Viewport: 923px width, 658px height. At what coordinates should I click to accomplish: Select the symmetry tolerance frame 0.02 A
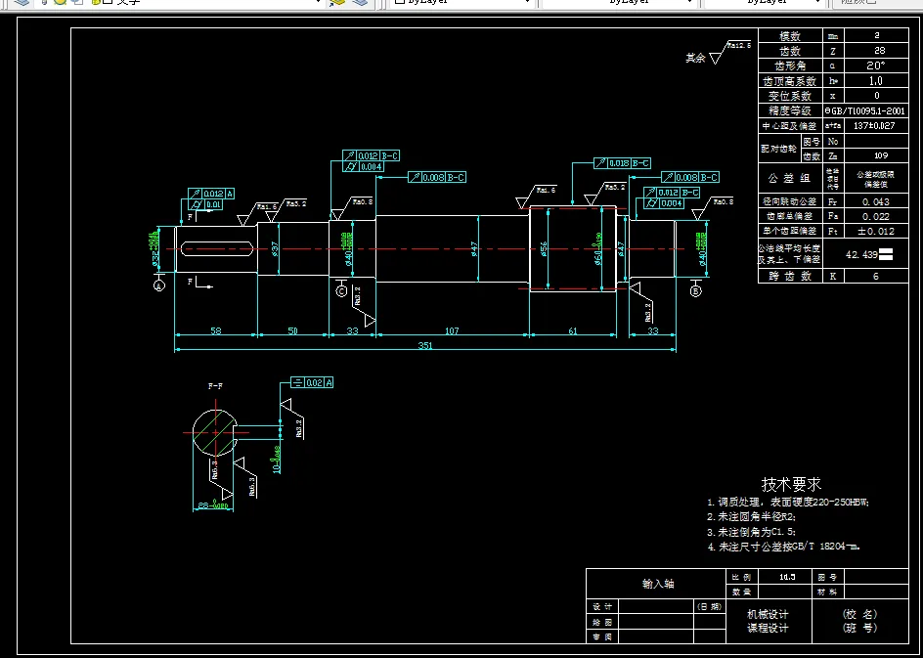pyautogui.click(x=313, y=382)
